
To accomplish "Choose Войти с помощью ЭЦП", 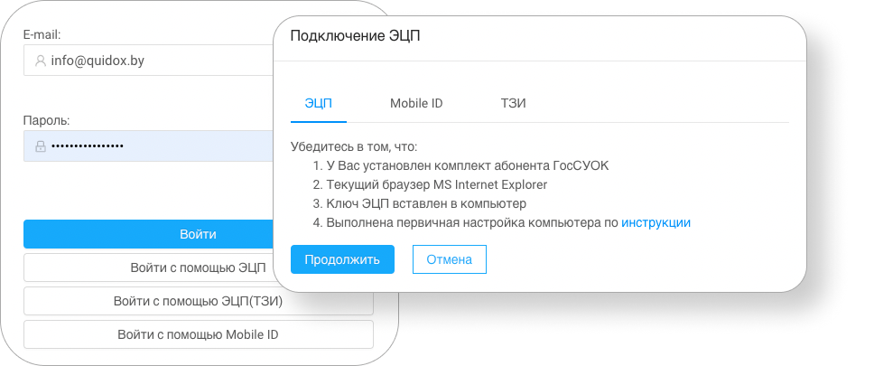I will (x=149, y=267).
